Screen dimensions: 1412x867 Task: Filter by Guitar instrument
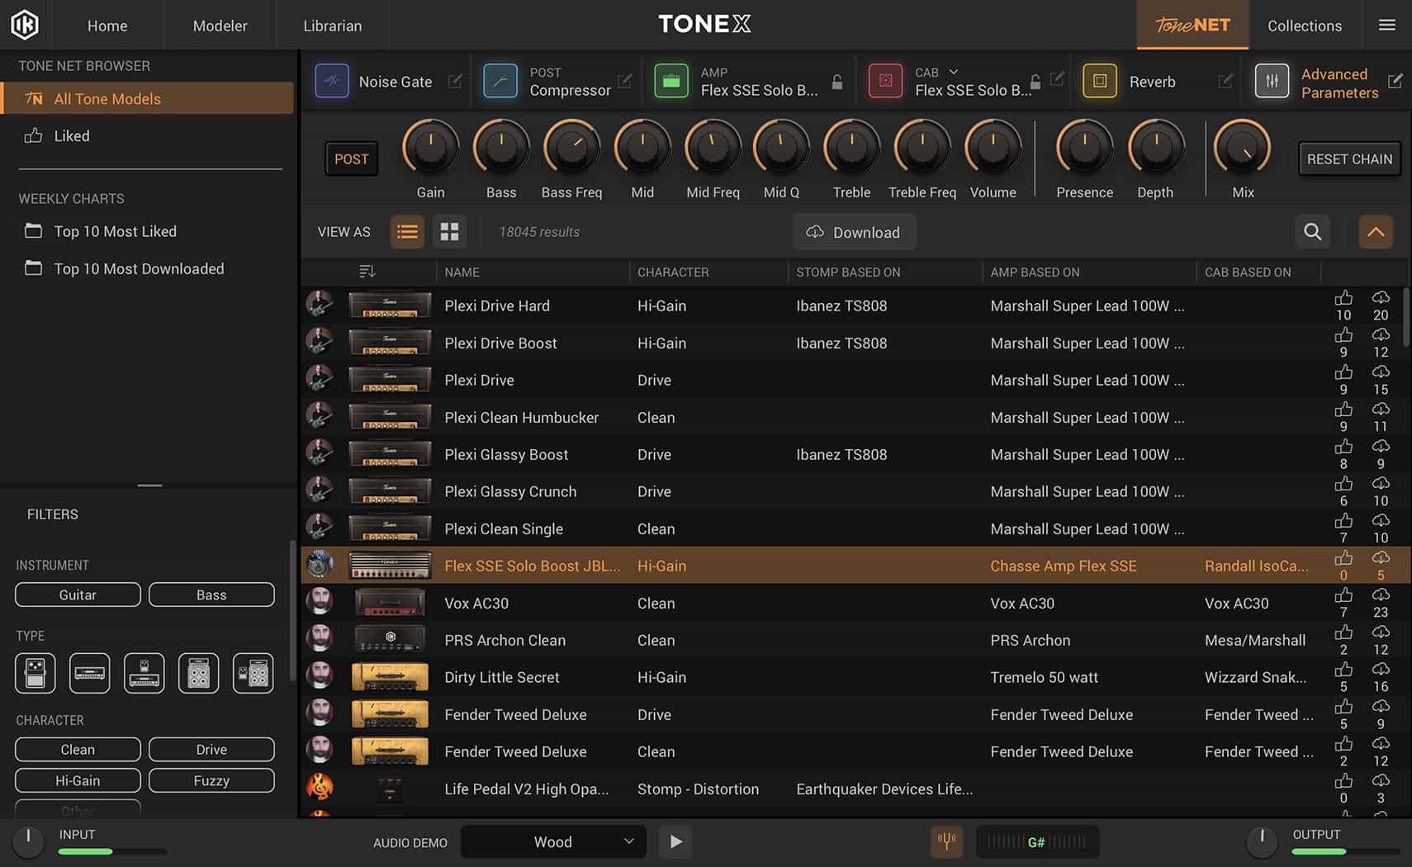(78, 595)
